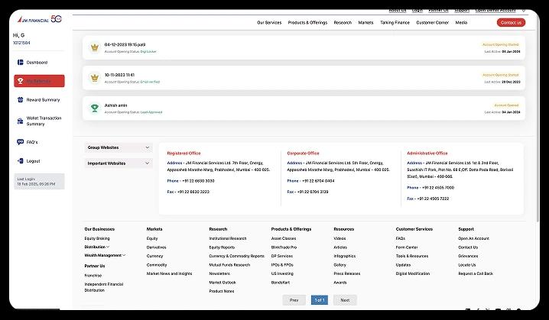Open the Products & Offerings menu
Viewport: 549px width, 320px height.
(x=307, y=22)
